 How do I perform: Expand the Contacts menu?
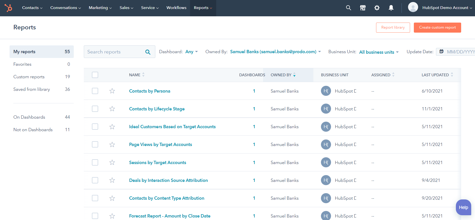[x=32, y=8]
